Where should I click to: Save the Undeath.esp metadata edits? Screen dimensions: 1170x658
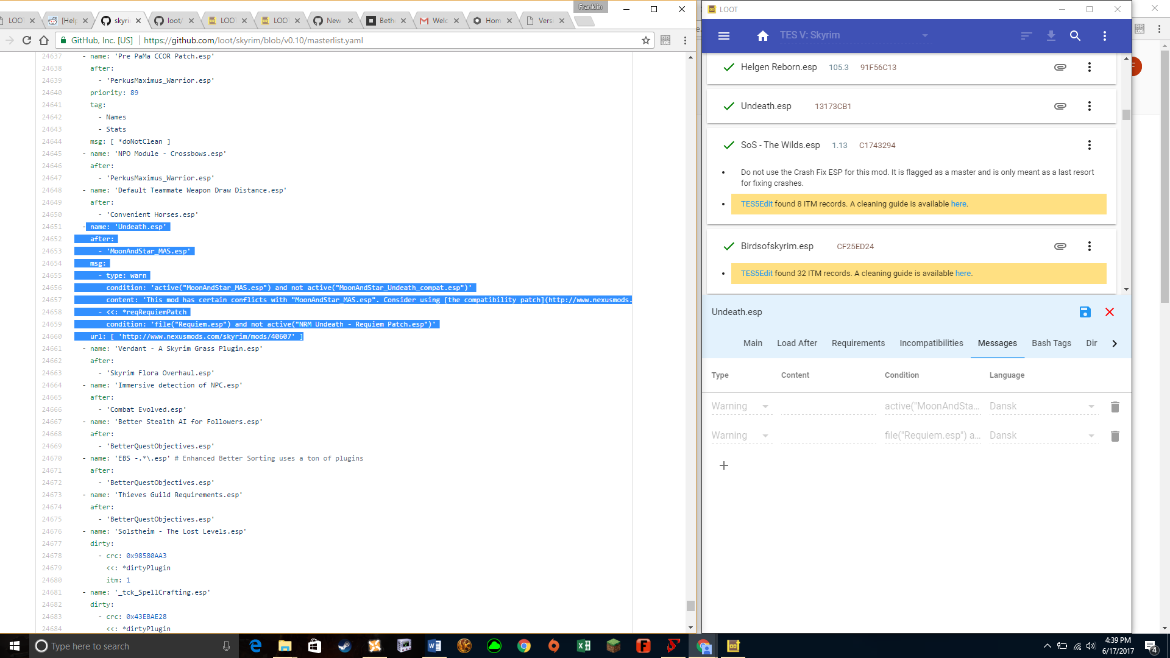(x=1085, y=312)
